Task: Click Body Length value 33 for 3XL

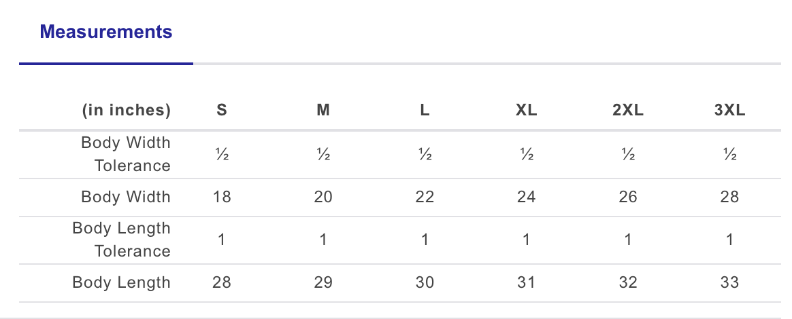Action: coord(729,282)
